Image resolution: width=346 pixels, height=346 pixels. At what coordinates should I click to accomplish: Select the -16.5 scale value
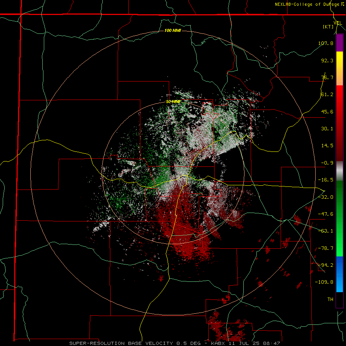(326, 180)
